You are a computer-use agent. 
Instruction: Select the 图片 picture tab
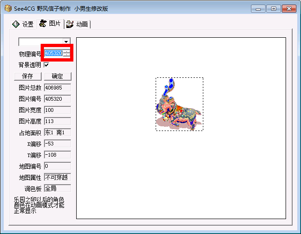(x=55, y=24)
